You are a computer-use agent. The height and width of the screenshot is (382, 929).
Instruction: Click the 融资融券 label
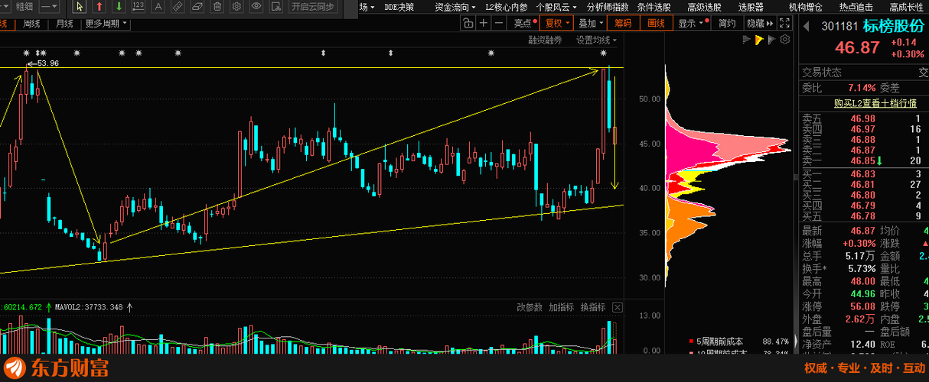(x=545, y=40)
